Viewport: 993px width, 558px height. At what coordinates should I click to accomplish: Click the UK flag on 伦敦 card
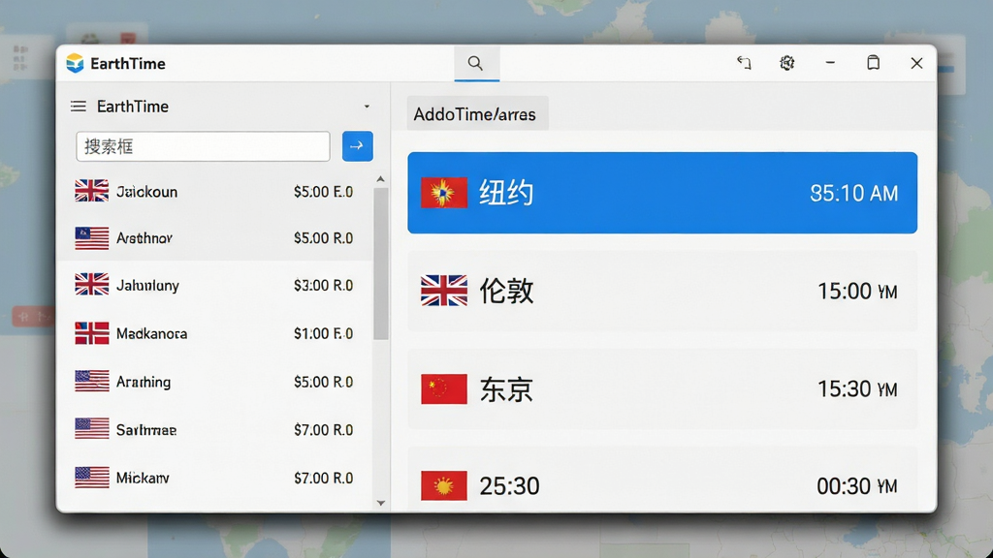click(444, 291)
